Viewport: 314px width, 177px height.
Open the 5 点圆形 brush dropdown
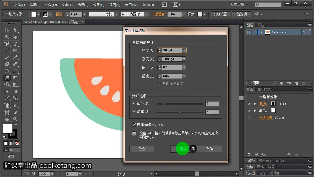pos(147,14)
